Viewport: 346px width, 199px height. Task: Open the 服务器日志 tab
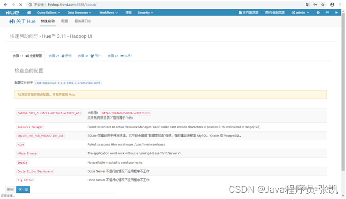pos(83,21)
